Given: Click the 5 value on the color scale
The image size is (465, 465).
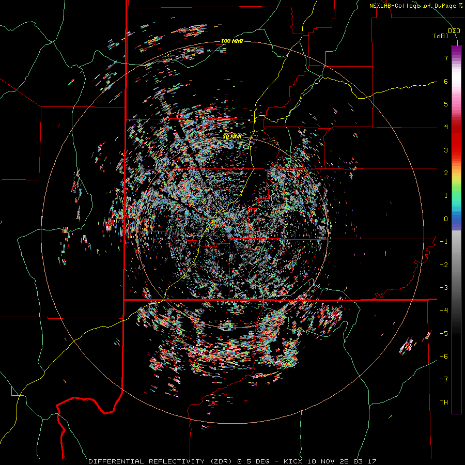Looking at the screenshot, I should click(446, 104).
